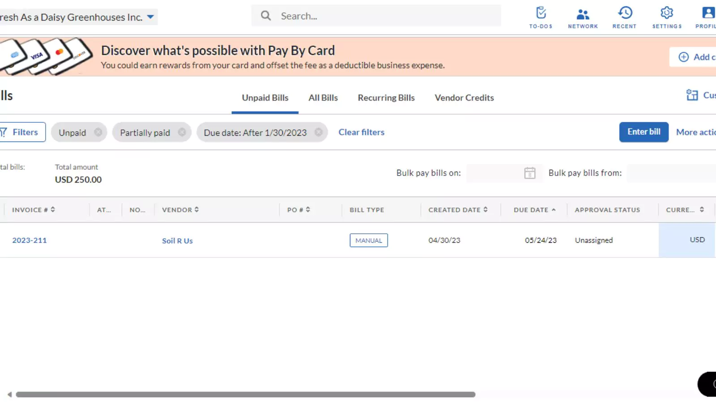The height and width of the screenshot is (403, 716).
Task: Open invoice 2023-211
Action: 29,240
